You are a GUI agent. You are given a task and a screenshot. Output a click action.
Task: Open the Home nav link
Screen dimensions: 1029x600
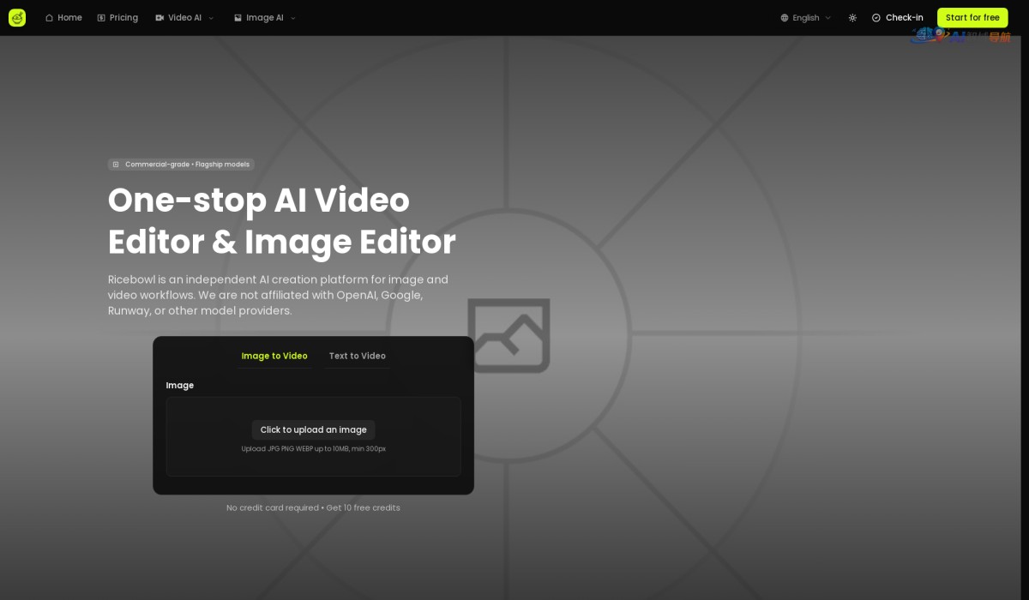coord(69,18)
